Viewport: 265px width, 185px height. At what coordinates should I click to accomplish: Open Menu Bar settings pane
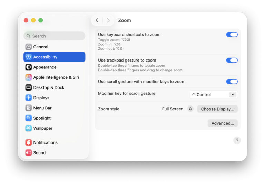(55, 108)
